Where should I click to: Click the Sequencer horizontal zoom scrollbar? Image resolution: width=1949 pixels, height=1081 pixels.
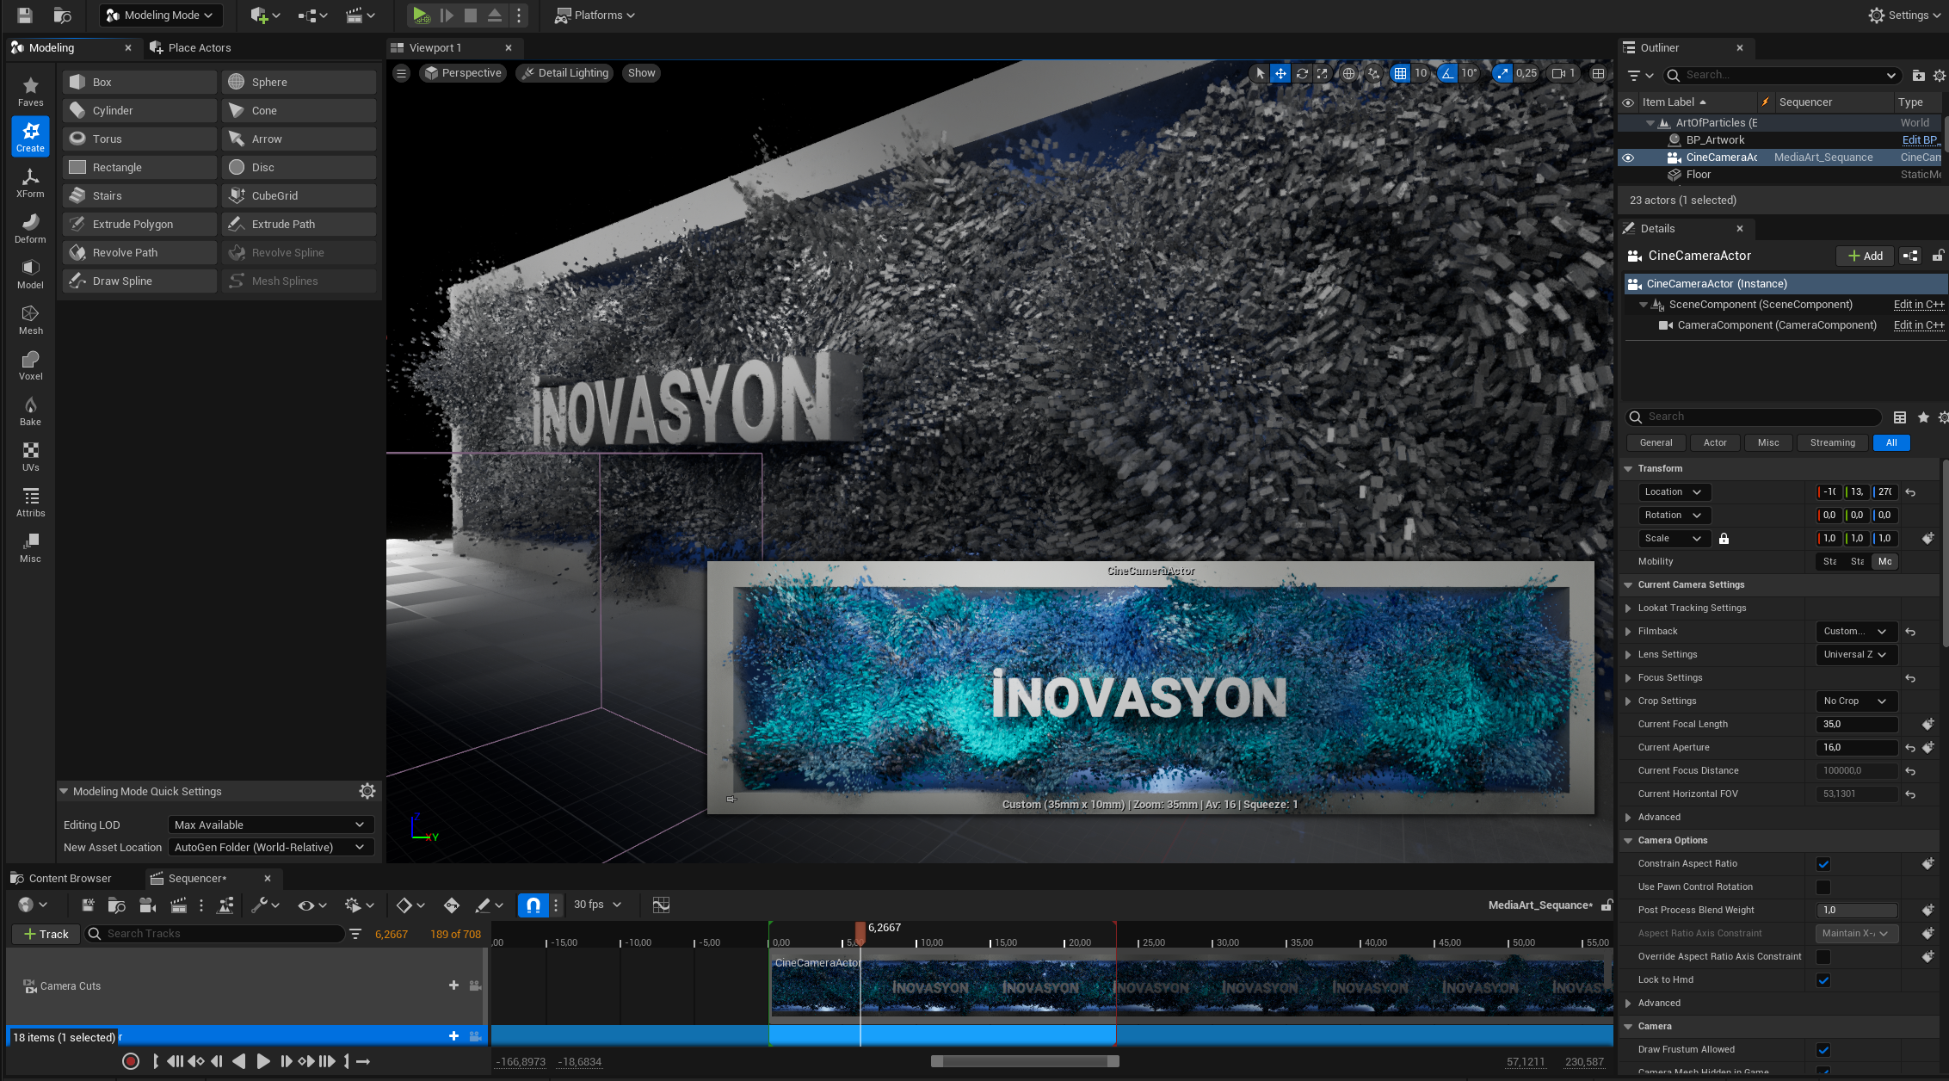pos(1025,1061)
